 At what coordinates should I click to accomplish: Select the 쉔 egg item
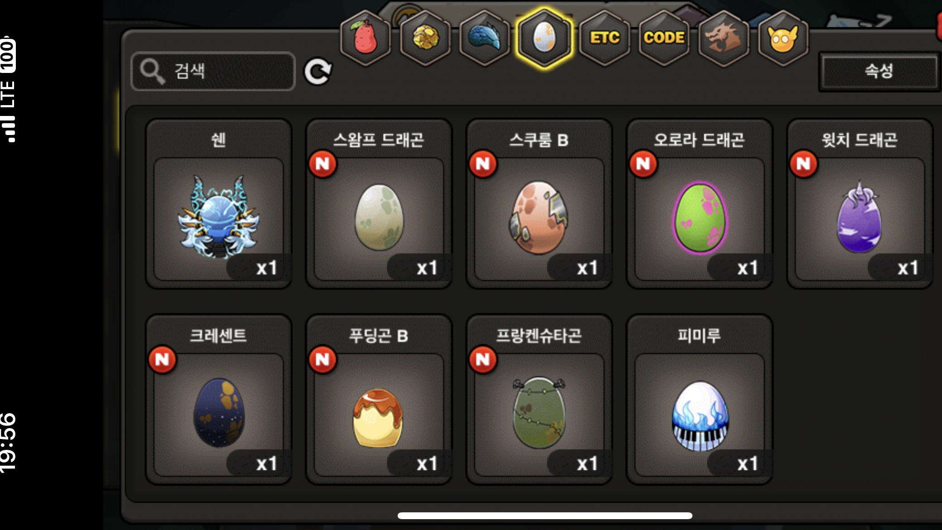click(x=219, y=204)
